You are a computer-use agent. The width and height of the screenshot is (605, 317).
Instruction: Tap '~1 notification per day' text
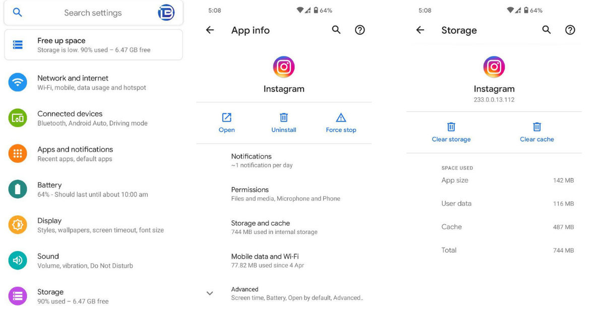click(x=262, y=165)
